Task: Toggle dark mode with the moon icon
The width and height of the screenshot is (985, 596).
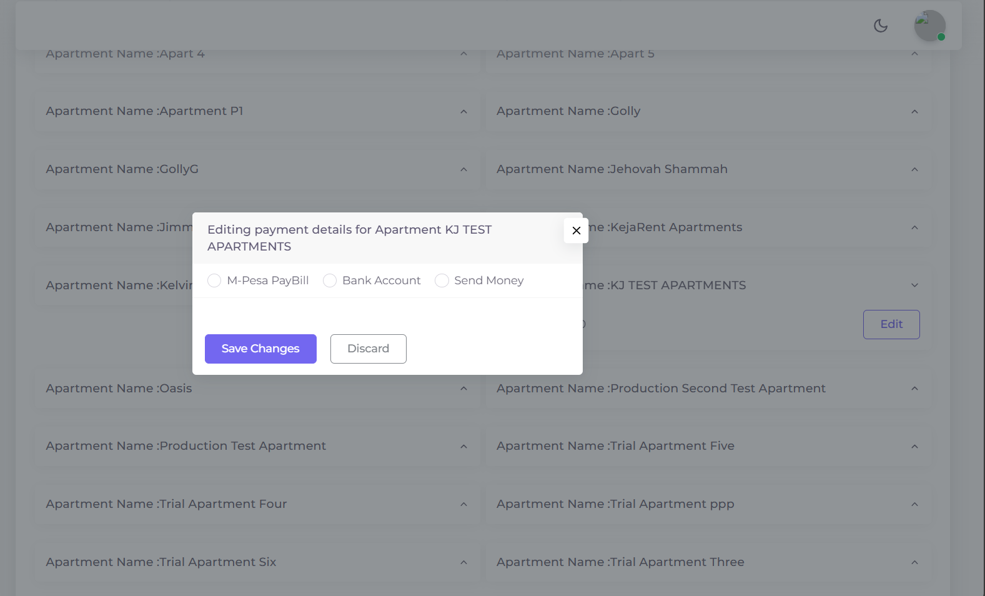Action: pyautogui.click(x=881, y=26)
